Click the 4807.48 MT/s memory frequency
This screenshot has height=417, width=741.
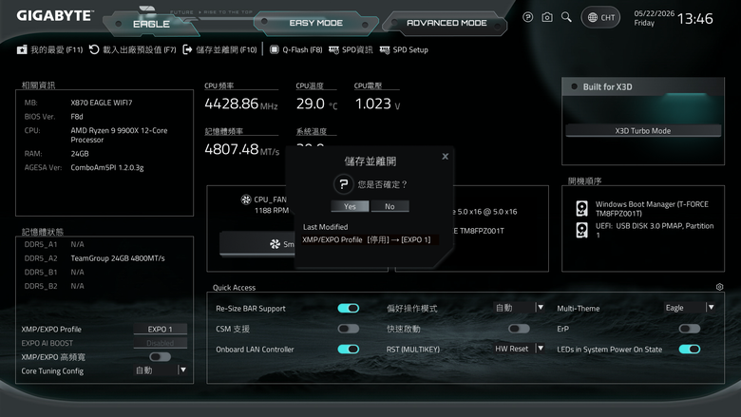[242, 149]
